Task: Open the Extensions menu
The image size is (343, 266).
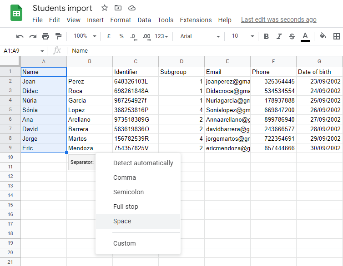Action: 196,20
